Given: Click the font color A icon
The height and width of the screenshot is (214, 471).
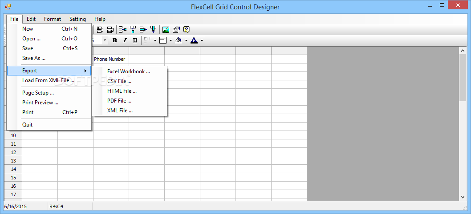Looking at the screenshot, I should pyautogui.click(x=194, y=40).
